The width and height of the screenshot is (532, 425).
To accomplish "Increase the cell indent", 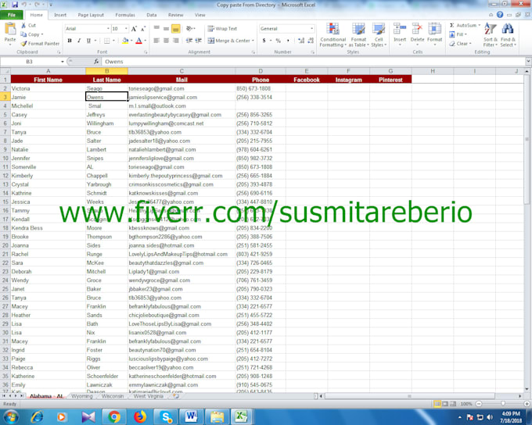I will coord(199,41).
